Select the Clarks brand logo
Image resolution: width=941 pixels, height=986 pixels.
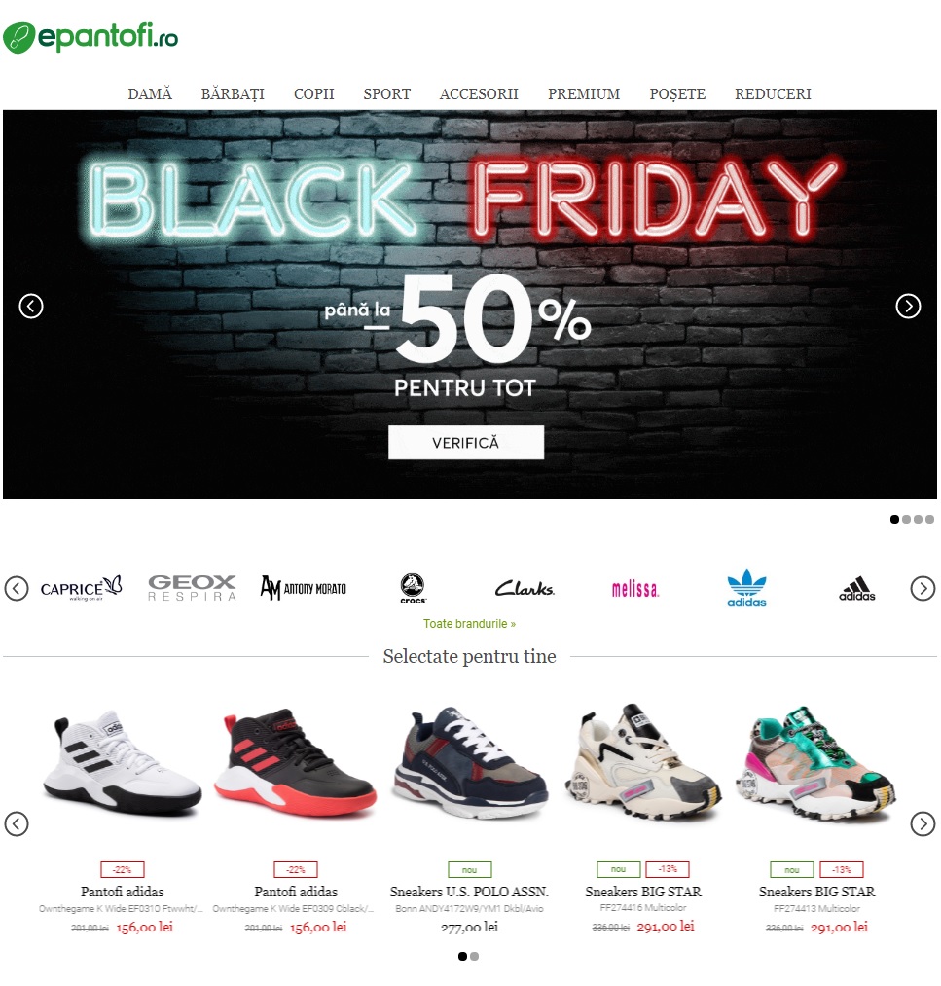(x=525, y=589)
